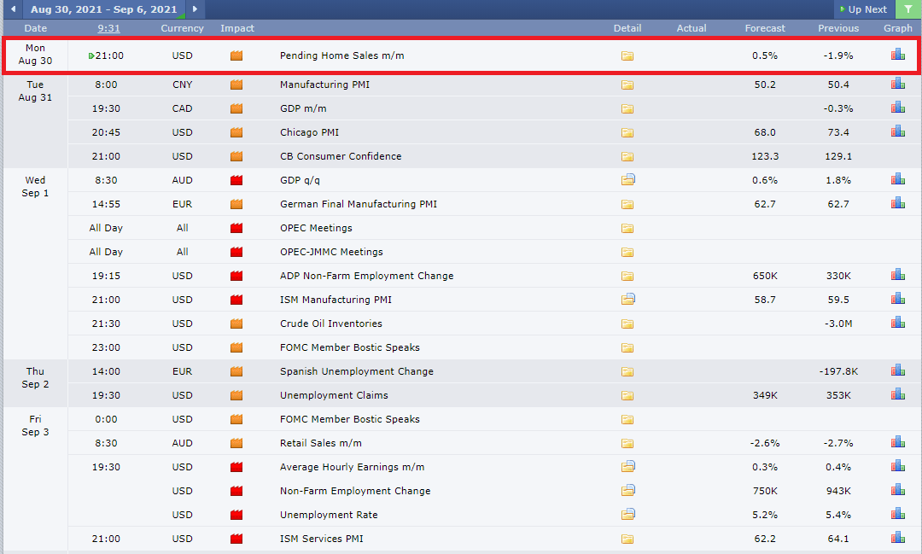The width and height of the screenshot is (922, 554).
Task: Open detail folder for OPEC-JMMC Meetings
Action: (x=627, y=253)
